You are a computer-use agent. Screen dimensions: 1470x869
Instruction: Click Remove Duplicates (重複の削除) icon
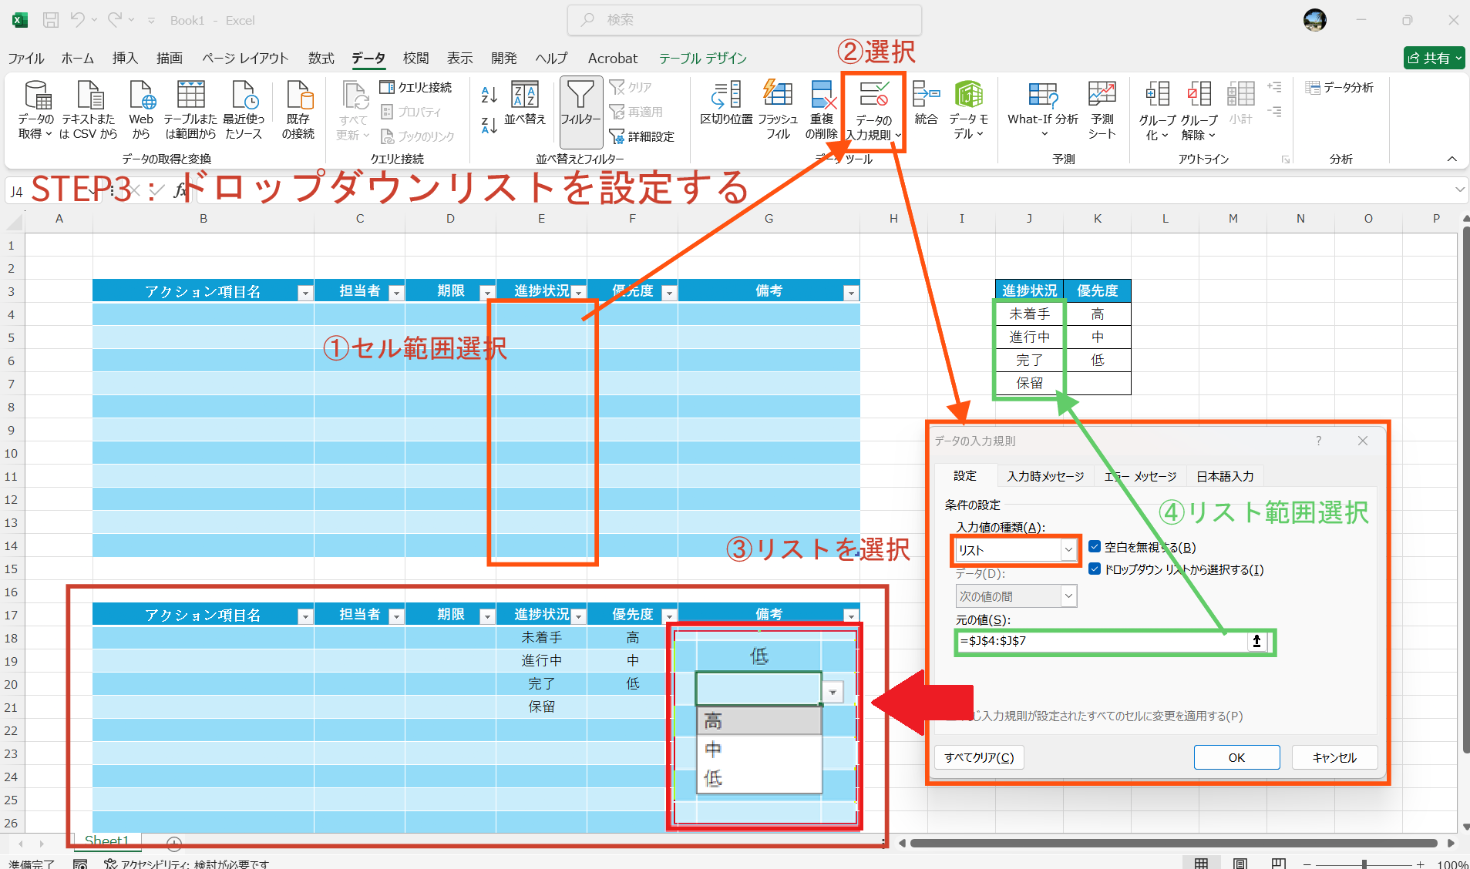822,110
